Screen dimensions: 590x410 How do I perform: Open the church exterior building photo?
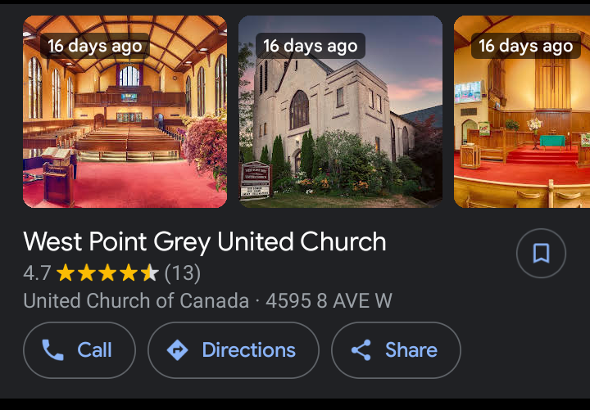[340, 123]
